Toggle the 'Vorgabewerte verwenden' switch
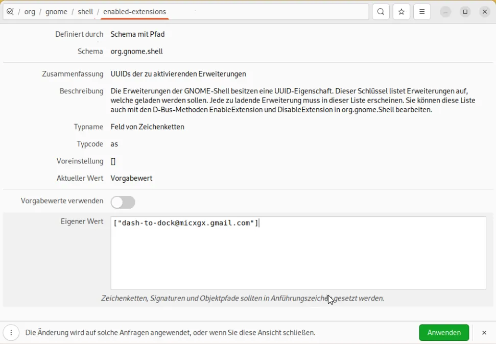The height and width of the screenshot is (344, 496). click(123, 202)
